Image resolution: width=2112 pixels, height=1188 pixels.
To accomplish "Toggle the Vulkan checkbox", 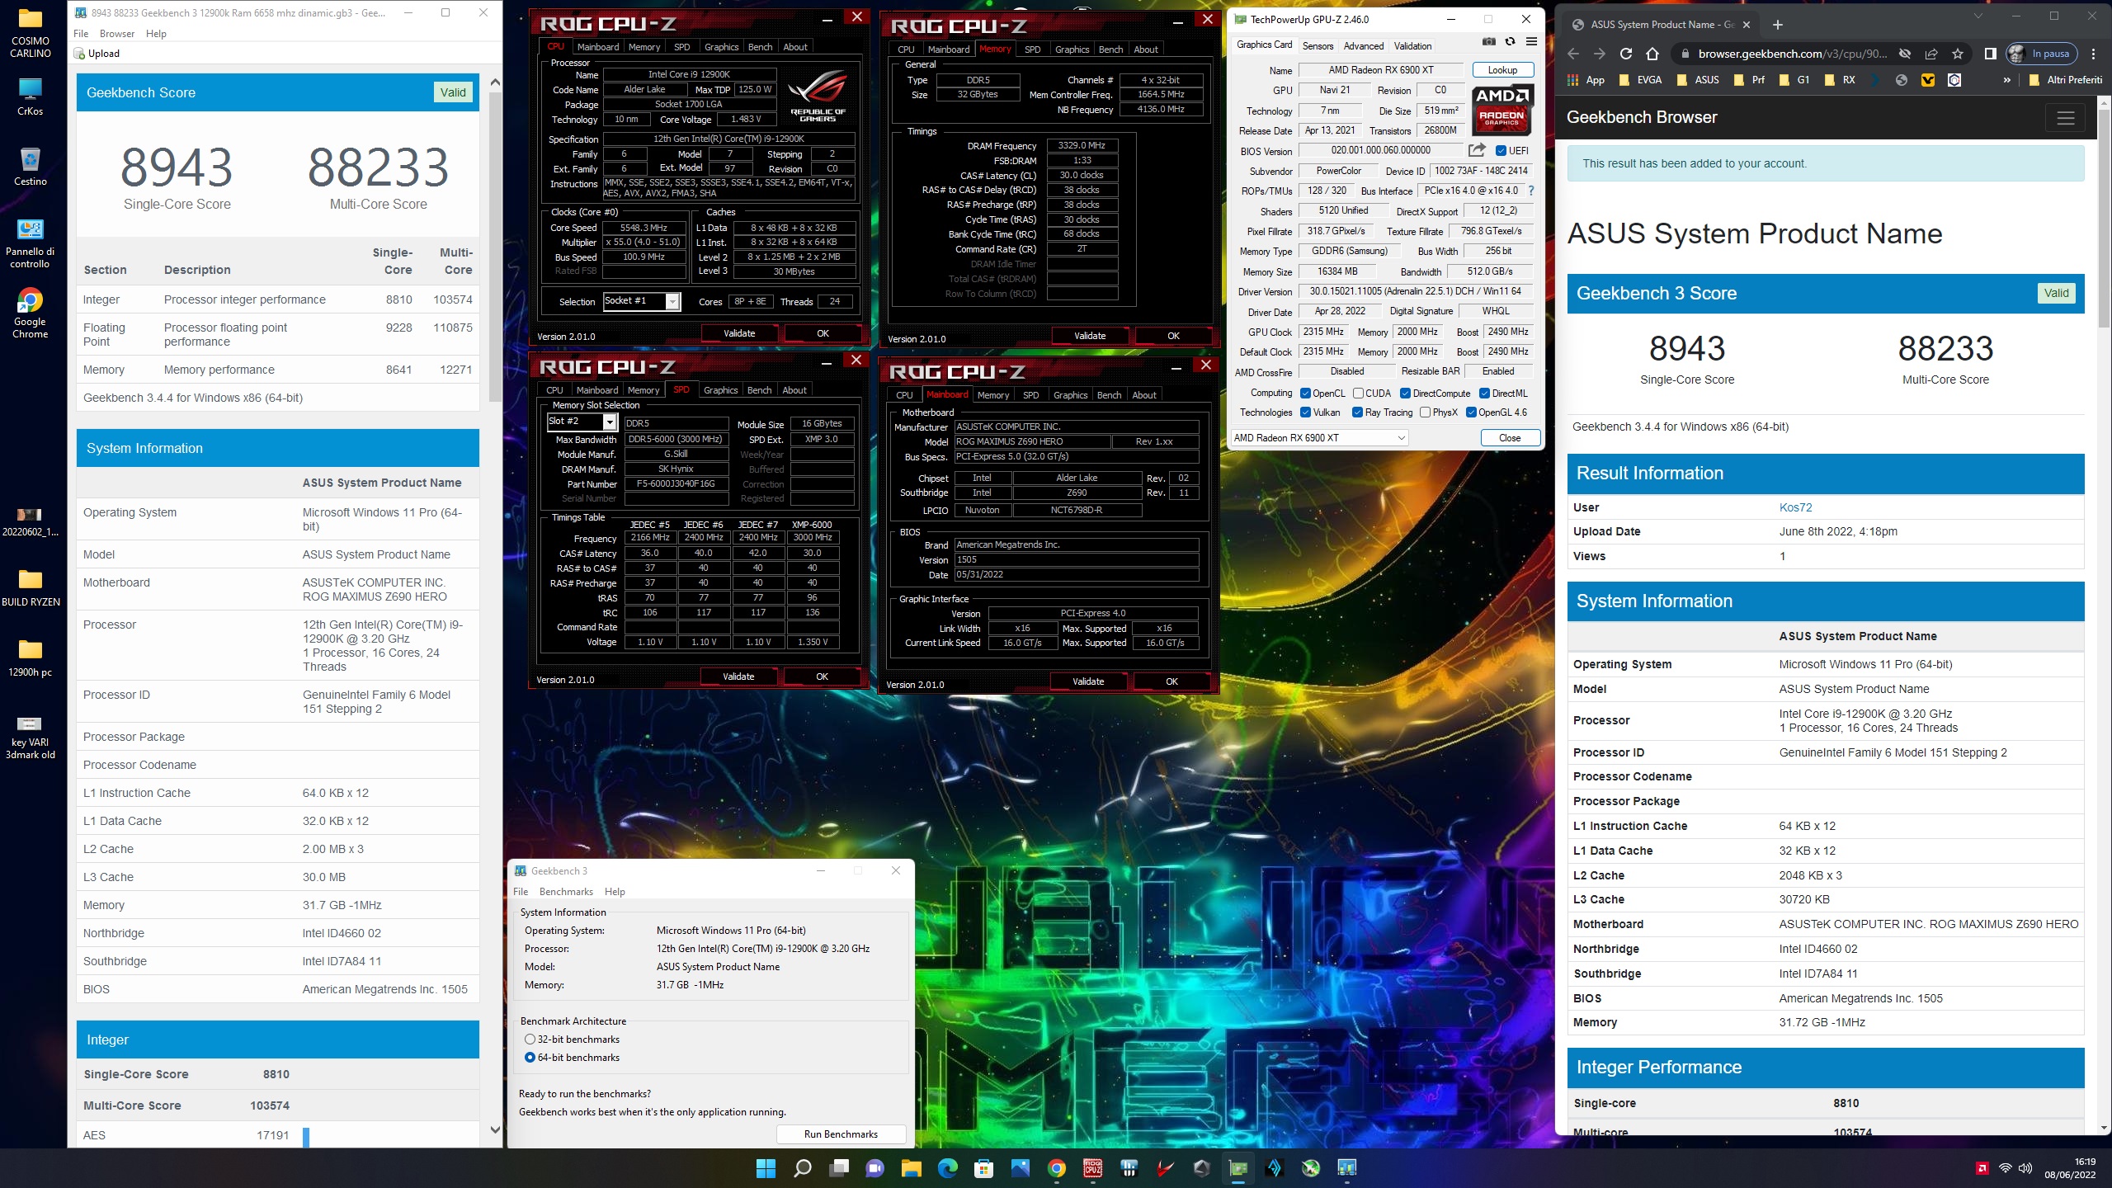I will (1305, 412).
